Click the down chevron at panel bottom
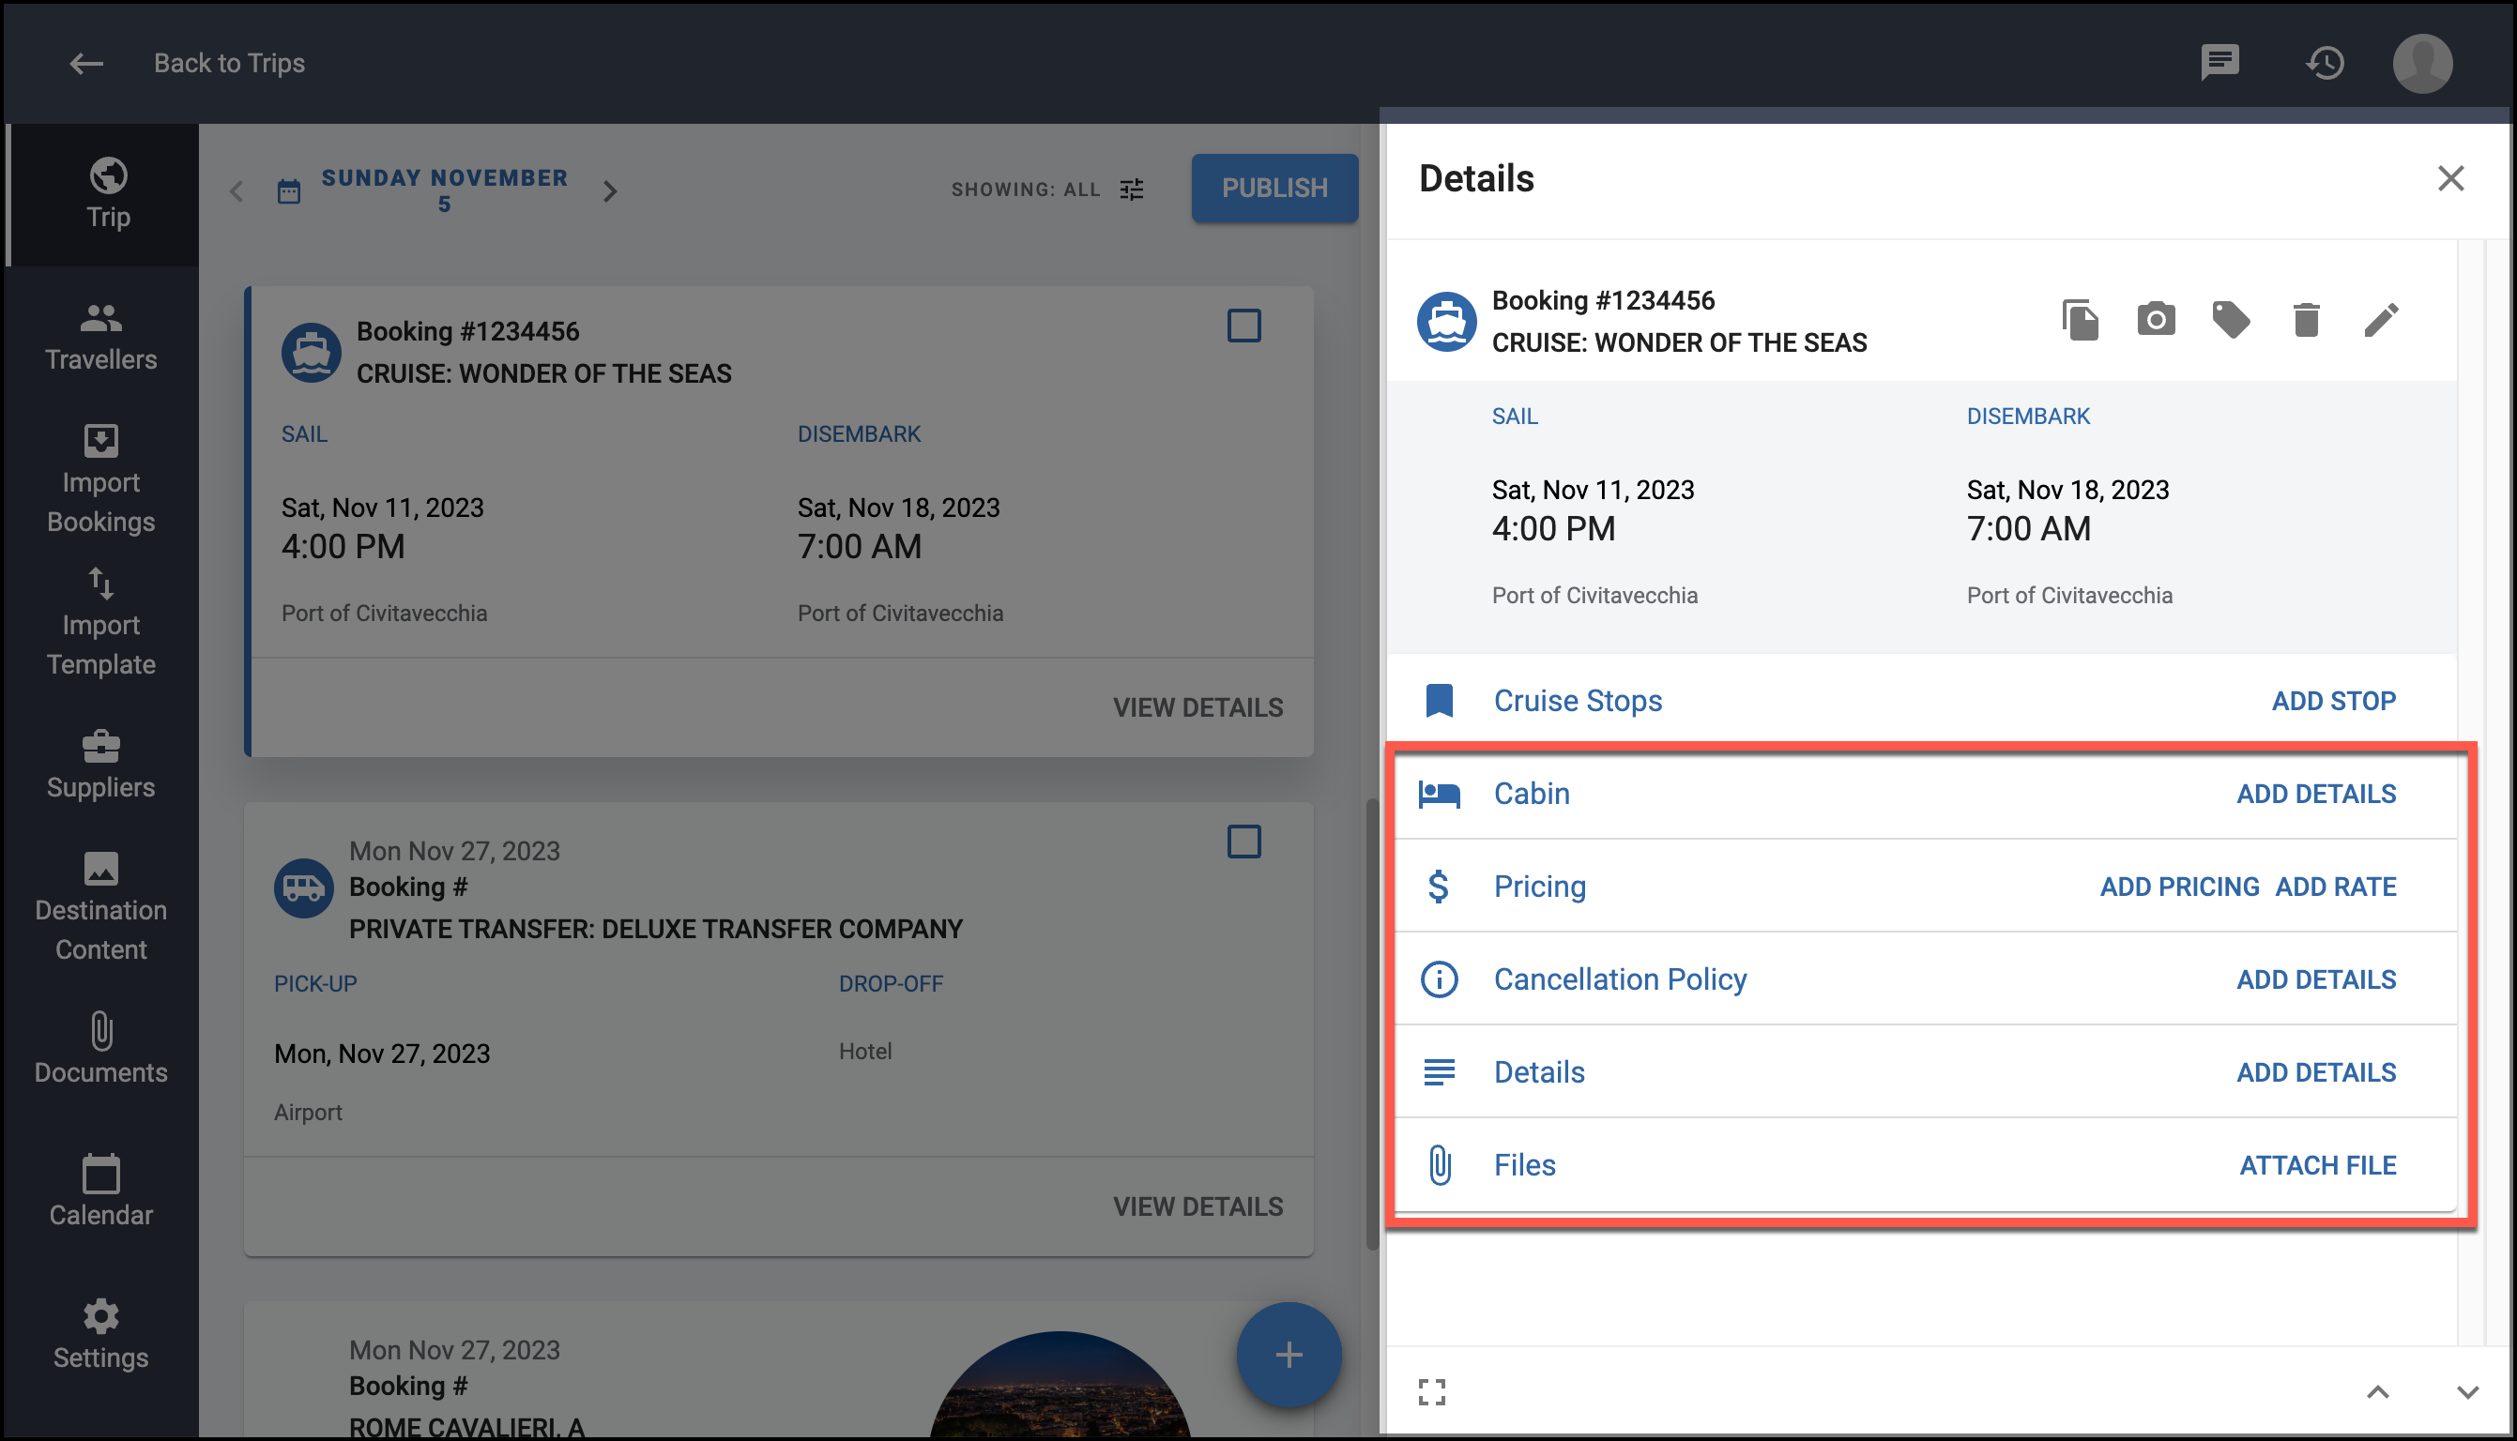Image resolution: width=2517 pixels, height=1441 pixels. [x=2467, y=1391]
